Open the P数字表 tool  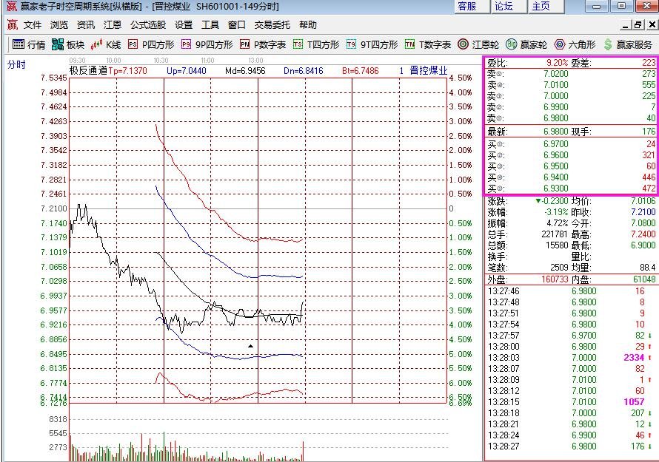[263, 44]
